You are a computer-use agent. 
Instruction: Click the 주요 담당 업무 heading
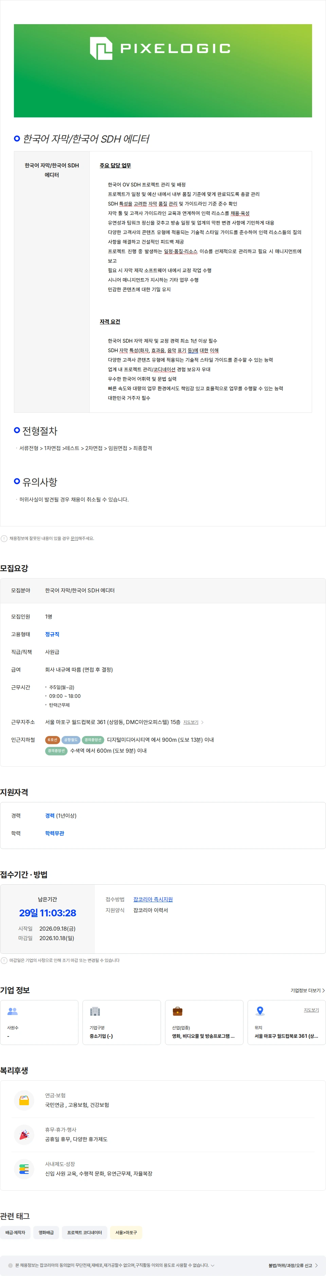pyautogui.click(x=115, y=165)
